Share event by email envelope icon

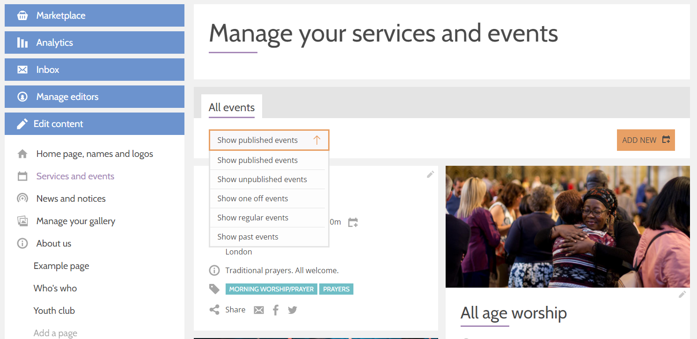[x=259, y=310]
